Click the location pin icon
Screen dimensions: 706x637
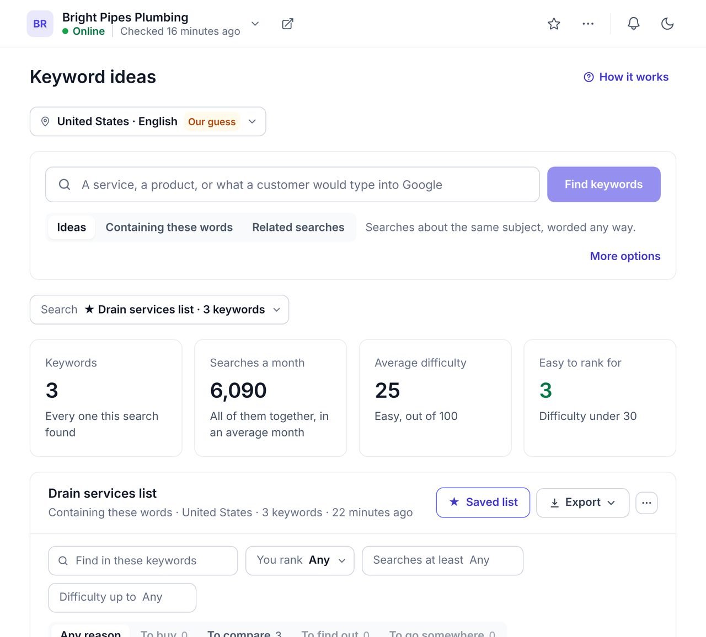[45, 121]
